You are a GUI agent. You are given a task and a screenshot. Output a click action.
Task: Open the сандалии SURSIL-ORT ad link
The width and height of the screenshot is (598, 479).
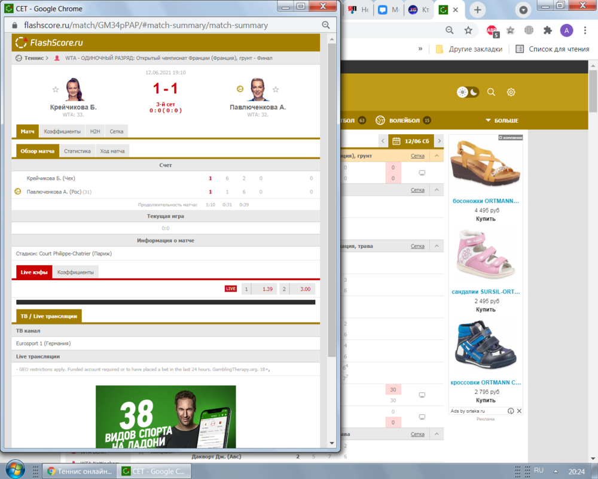pyautogui.click(x=486, y=292)
